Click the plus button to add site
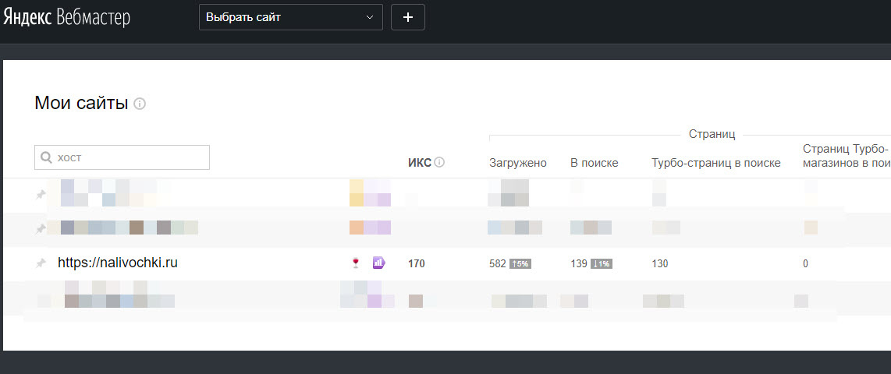Screen dimensions: 891x374 click(x=408, y=17)
